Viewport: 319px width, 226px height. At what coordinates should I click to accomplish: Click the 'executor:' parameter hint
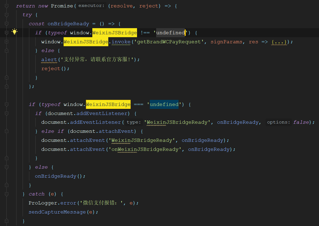(91, 6)
